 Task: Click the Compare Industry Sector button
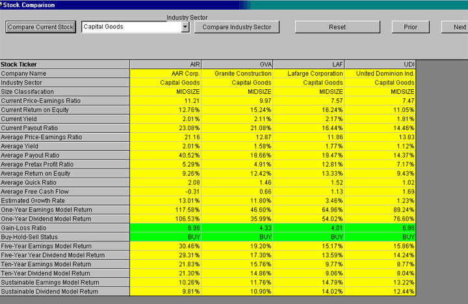(237, 27)
